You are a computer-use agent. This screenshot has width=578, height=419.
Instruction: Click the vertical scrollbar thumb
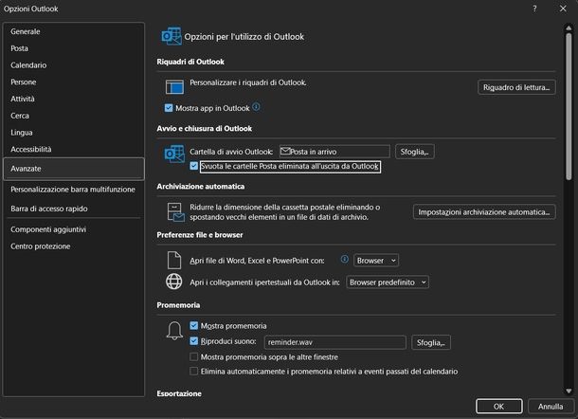coord(569,106)
